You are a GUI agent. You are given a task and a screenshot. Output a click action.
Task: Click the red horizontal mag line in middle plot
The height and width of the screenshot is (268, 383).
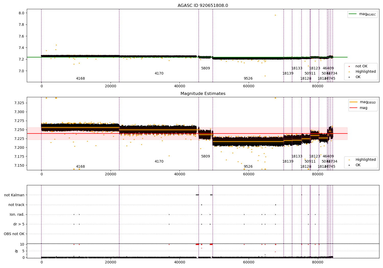[187, 133]
